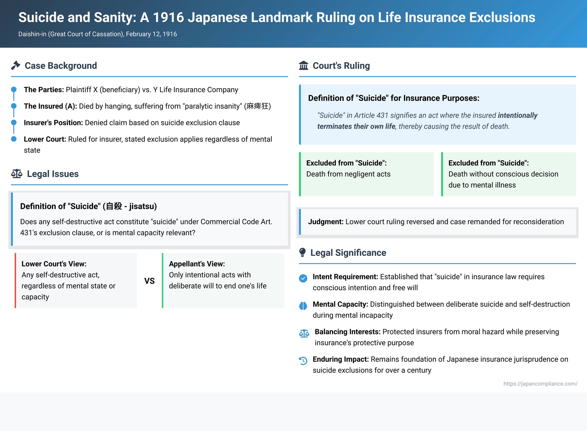Click the Lower Court's View card
The image size is (587, 431).
[x=76, y=280]
